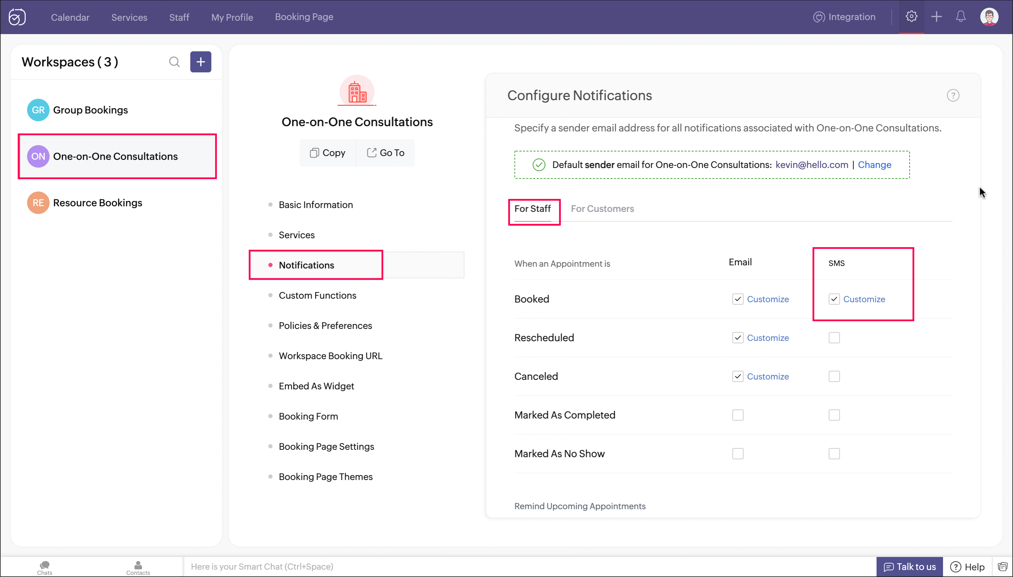Enable SMS for Rescheduled appointments
Viewport: 1013px width, 577px height.
coord(834,338)
